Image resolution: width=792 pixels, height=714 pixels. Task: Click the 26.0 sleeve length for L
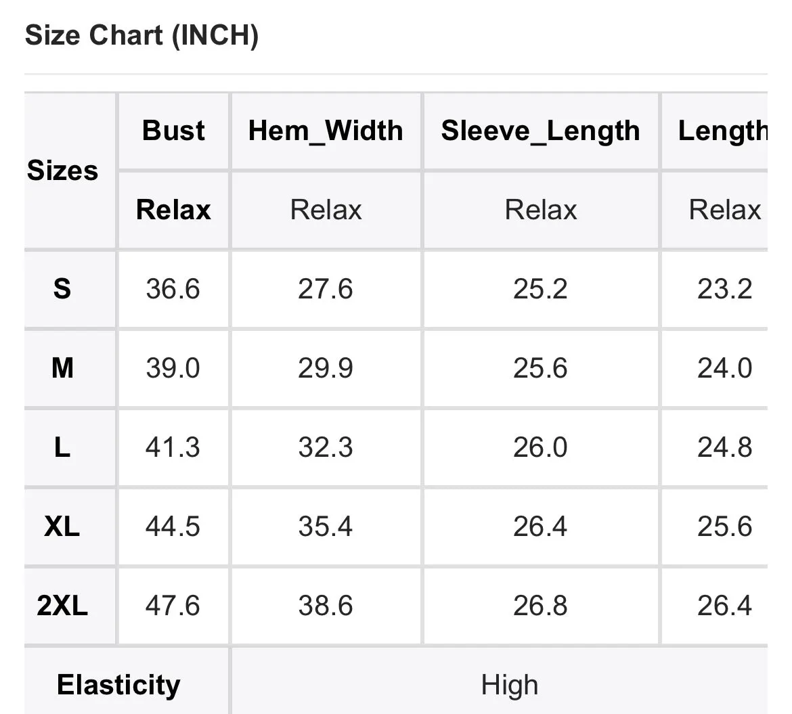tap(540, 447)
